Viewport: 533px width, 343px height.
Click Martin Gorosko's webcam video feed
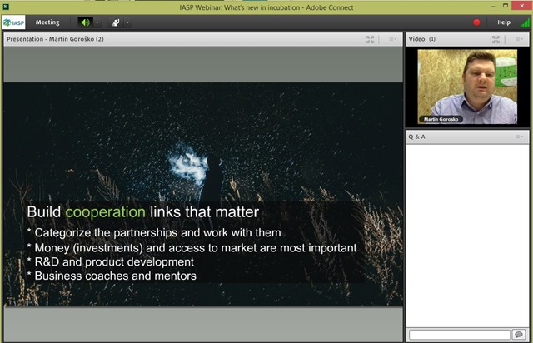[x=467, y=87]
